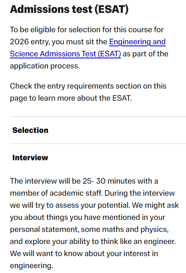Click the line 'we will try to assess your potential'
186x273 pixels.
tap(70, 205)
